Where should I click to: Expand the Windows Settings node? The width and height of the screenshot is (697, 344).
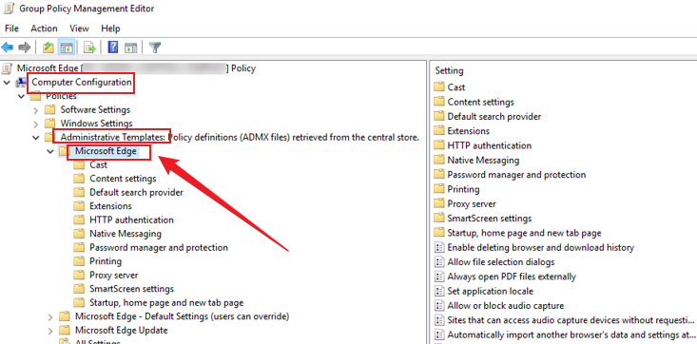point(36,124)
